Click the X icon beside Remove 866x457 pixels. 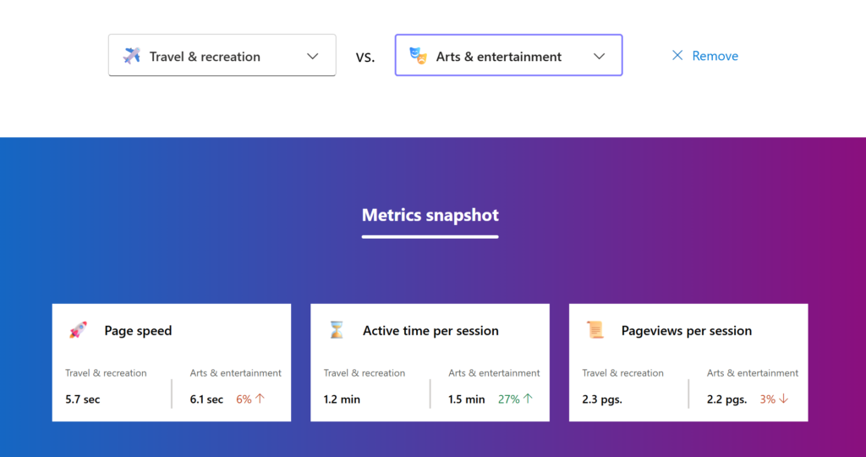677,56
